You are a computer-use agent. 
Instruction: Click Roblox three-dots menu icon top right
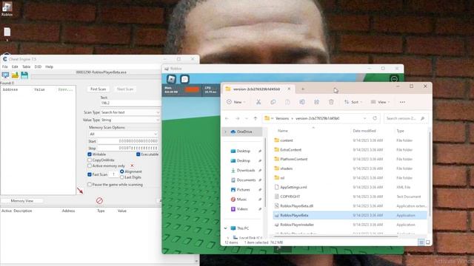pyautogui.click(x=394, y=79)
